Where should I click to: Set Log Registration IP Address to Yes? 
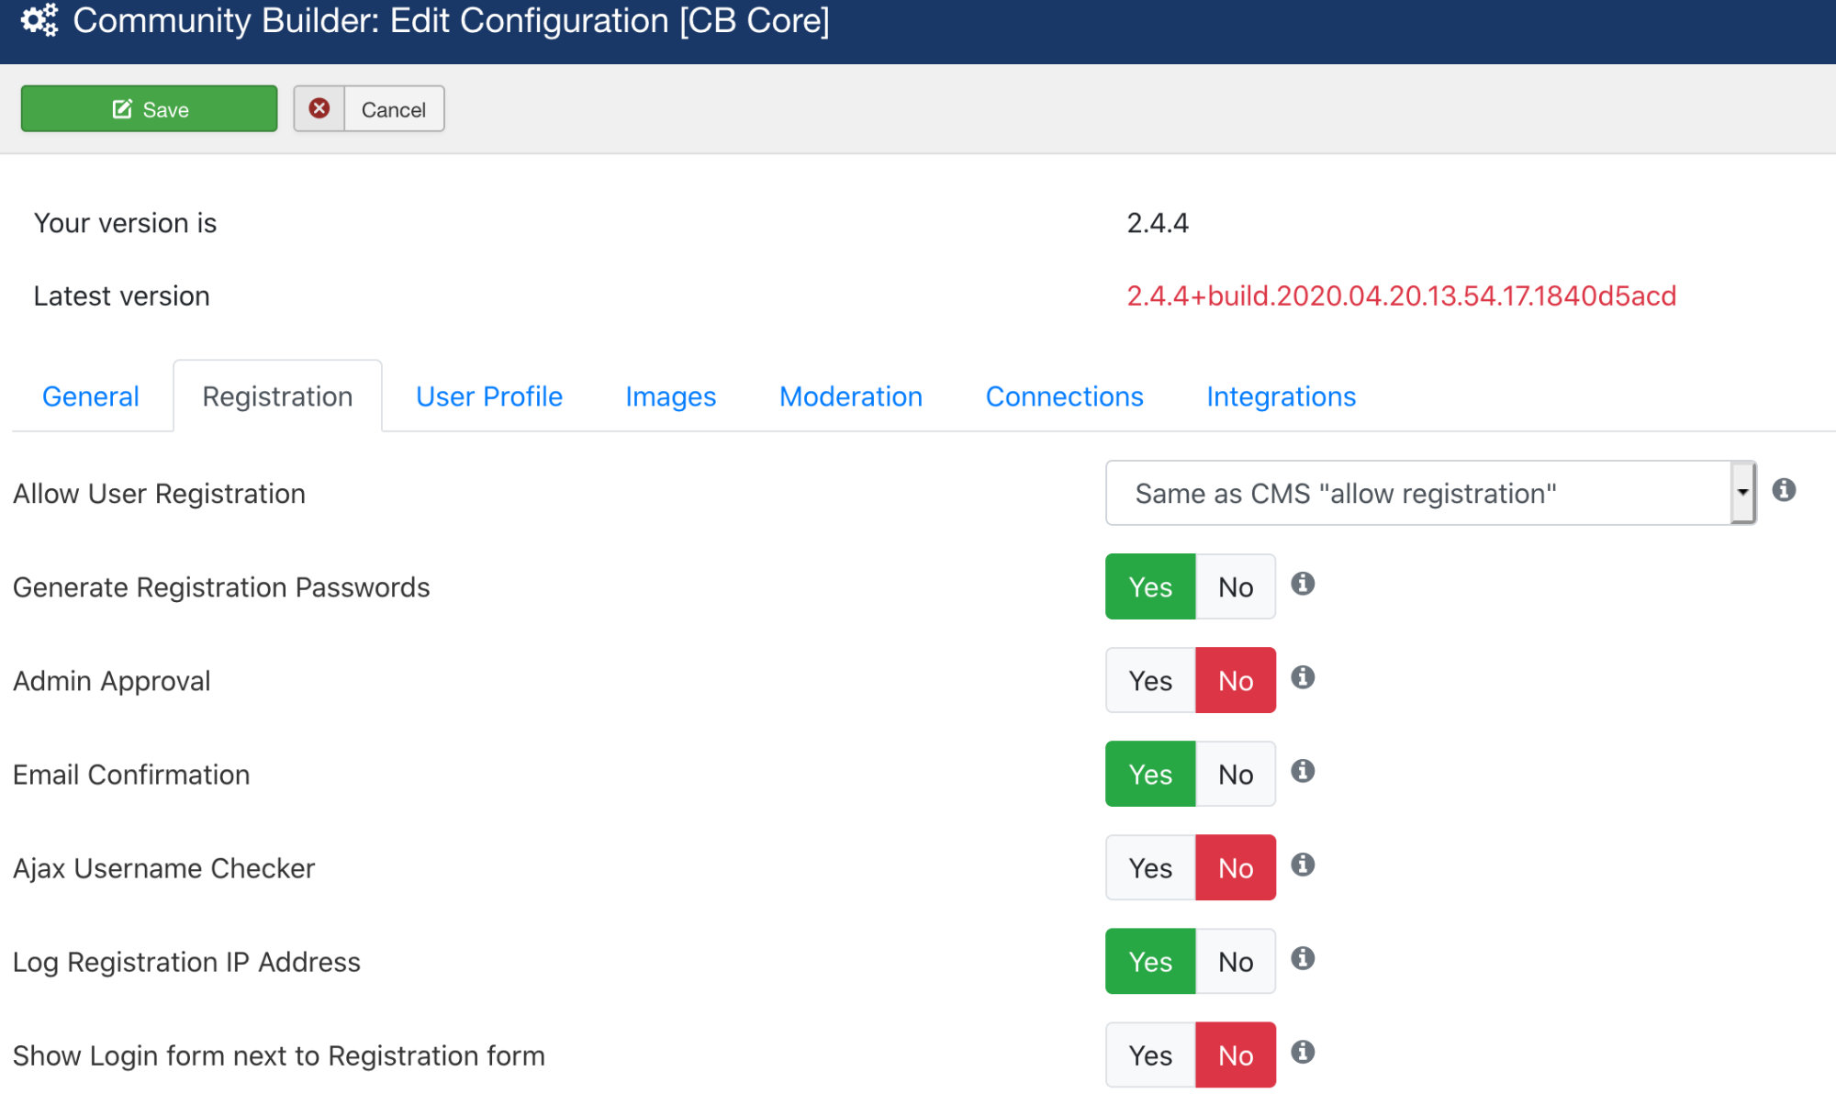pos(1150,961)
